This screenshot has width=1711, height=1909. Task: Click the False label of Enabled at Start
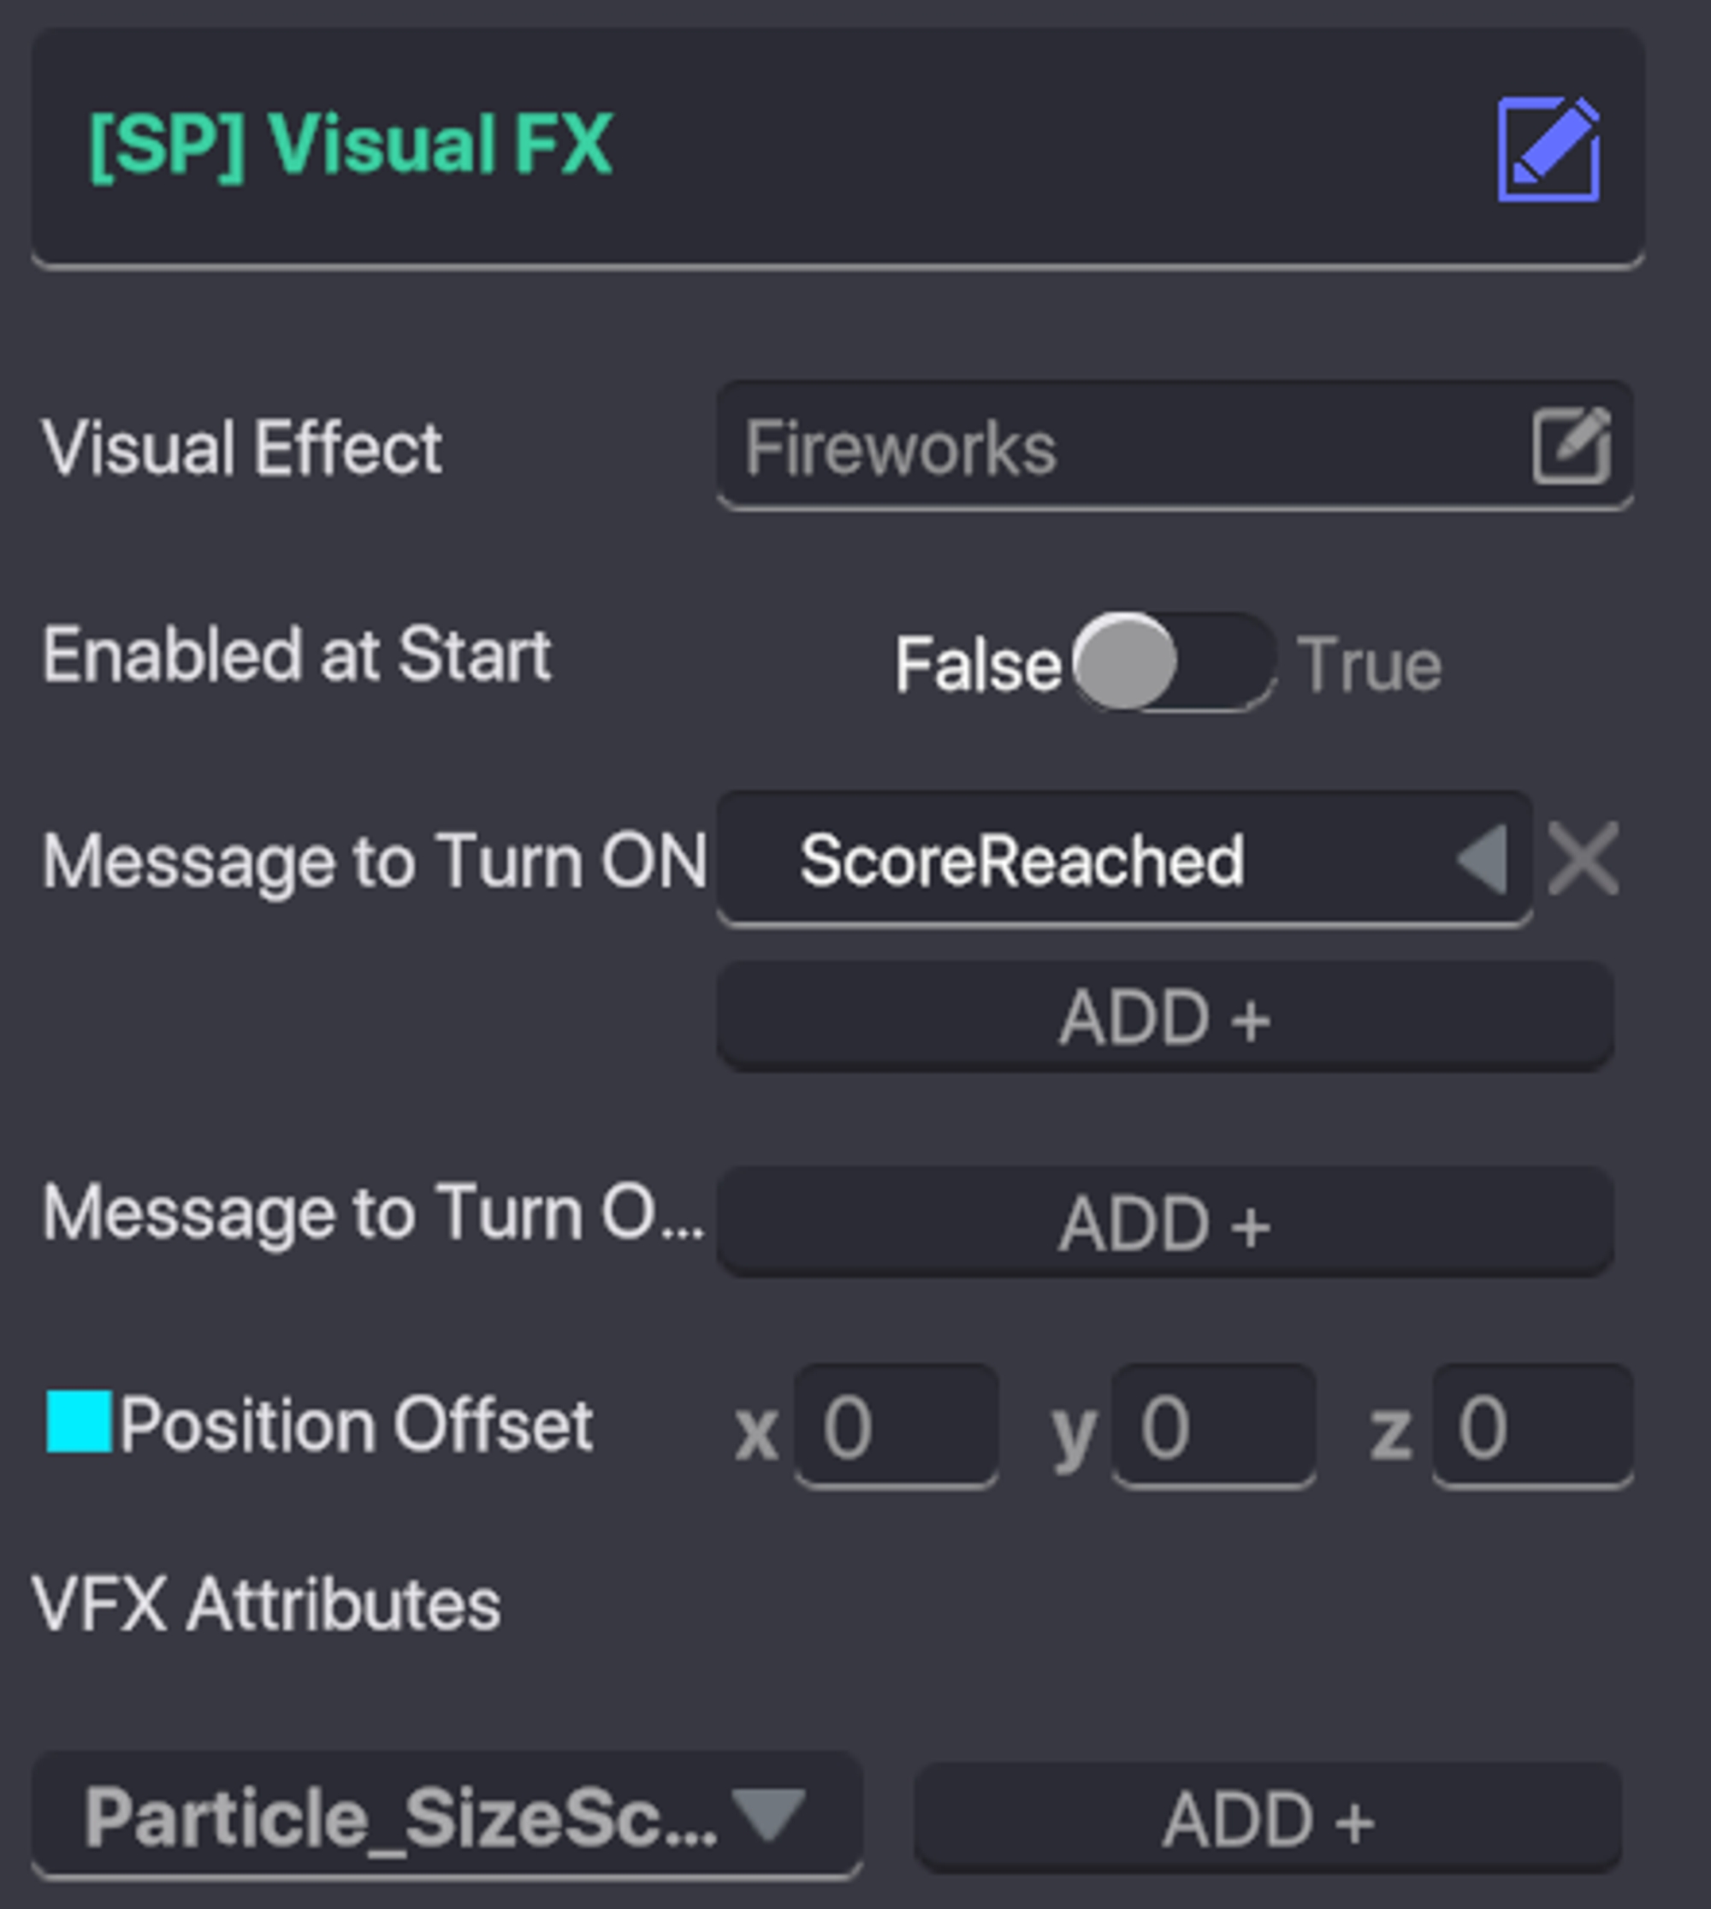pos(977,664)
